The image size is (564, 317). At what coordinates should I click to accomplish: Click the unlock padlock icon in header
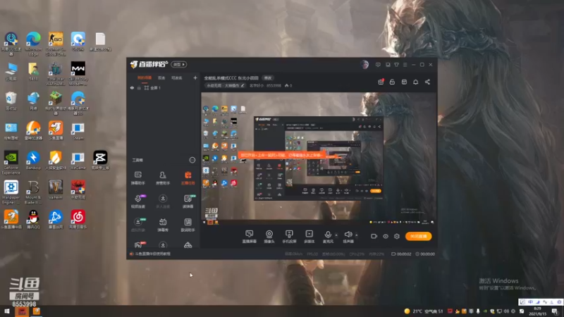tap(392, 82)
